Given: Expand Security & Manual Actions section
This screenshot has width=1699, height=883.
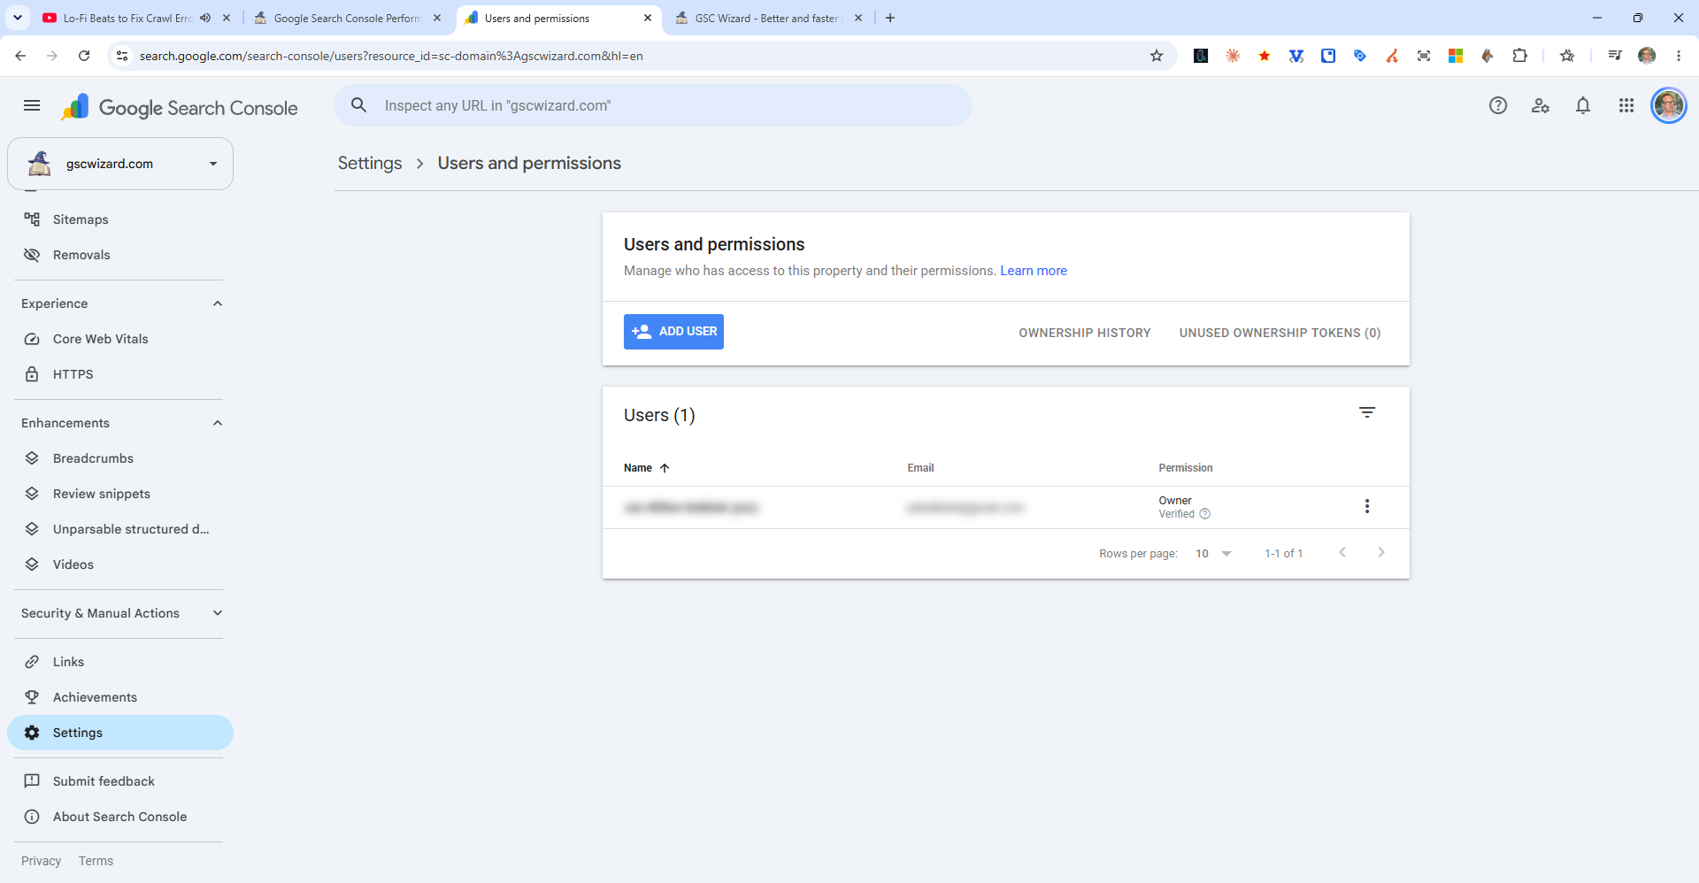Looking at the screenshot, I should tap(218, 613).
